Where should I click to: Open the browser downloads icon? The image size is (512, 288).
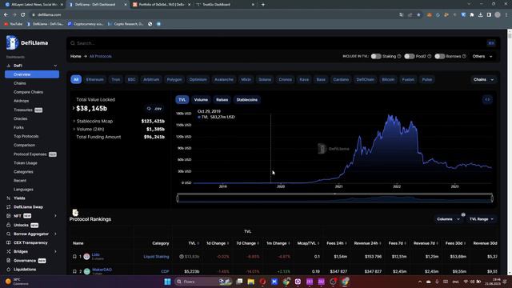[x=480, y=14]
